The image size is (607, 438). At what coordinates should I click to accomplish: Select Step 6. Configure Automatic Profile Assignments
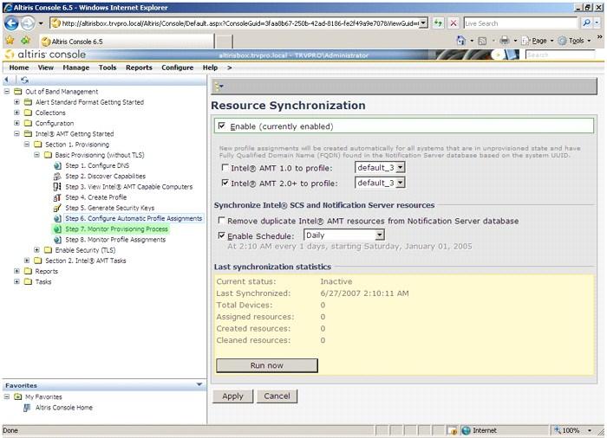coord(134,218)
